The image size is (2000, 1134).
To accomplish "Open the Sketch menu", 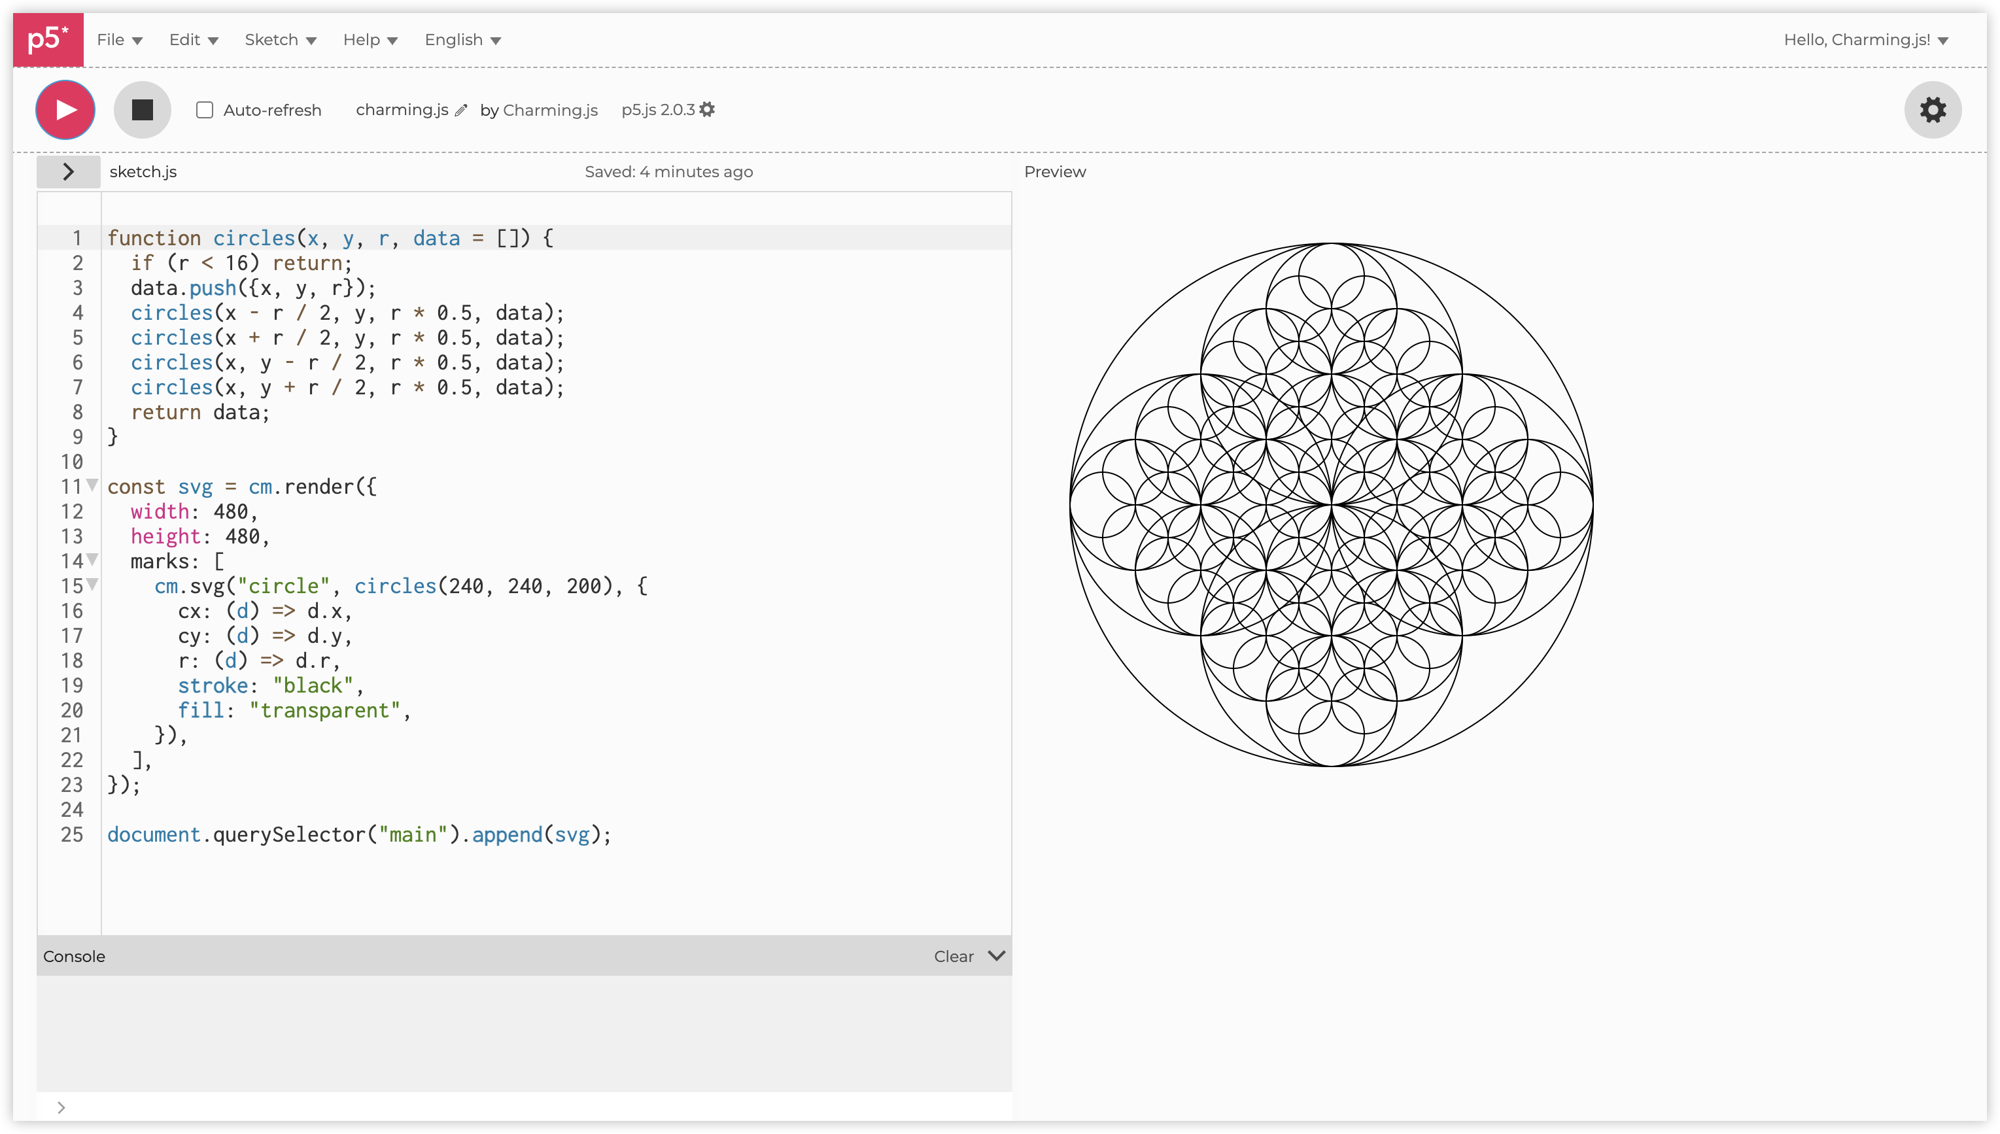I will [x=280, y=39].
